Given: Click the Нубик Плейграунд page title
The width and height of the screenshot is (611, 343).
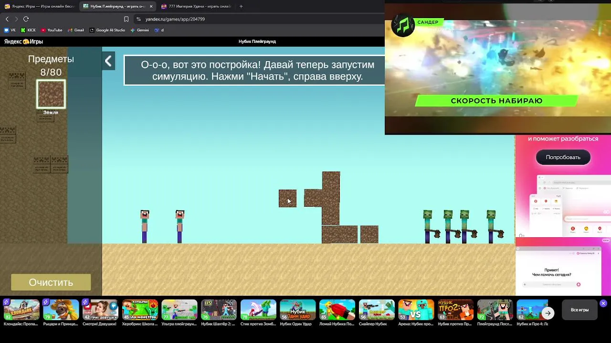Looking at the screenshot, I should point(257,41).
